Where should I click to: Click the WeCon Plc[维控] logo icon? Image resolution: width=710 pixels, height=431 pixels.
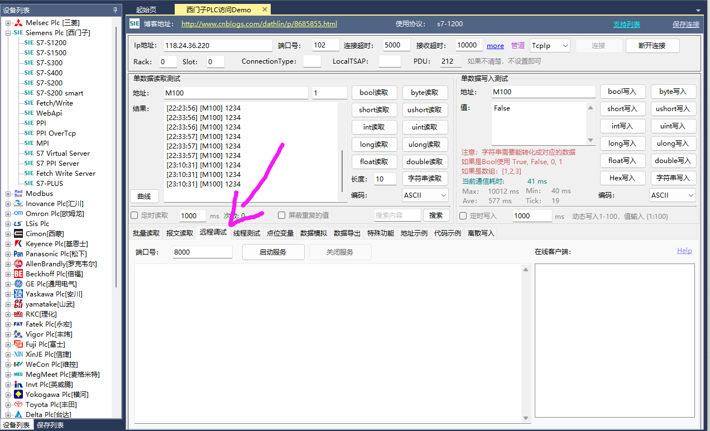coord(18,365)
